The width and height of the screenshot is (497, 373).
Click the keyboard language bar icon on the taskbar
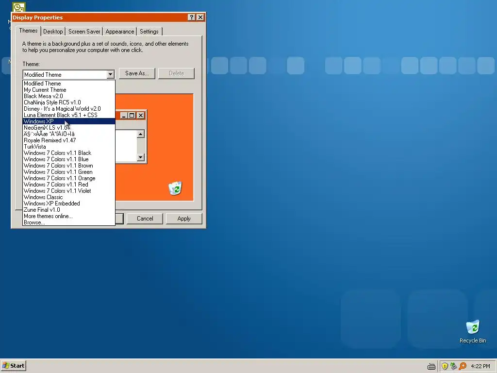pyautogui.click(x=431, y=366)
